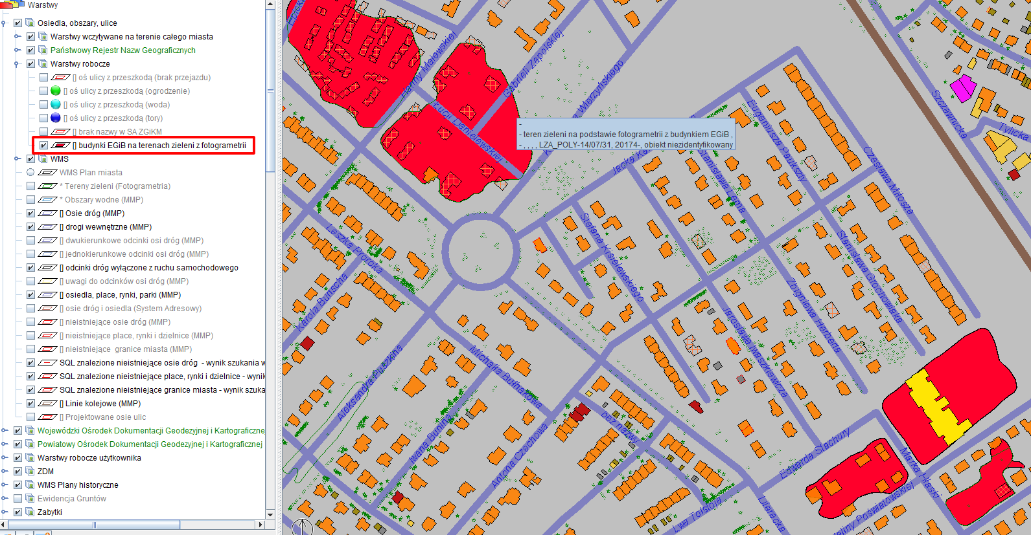Click the red polygon symbol of budynki EGiB layer
The width and height of the screenshot is (1031, 535).
60,146
